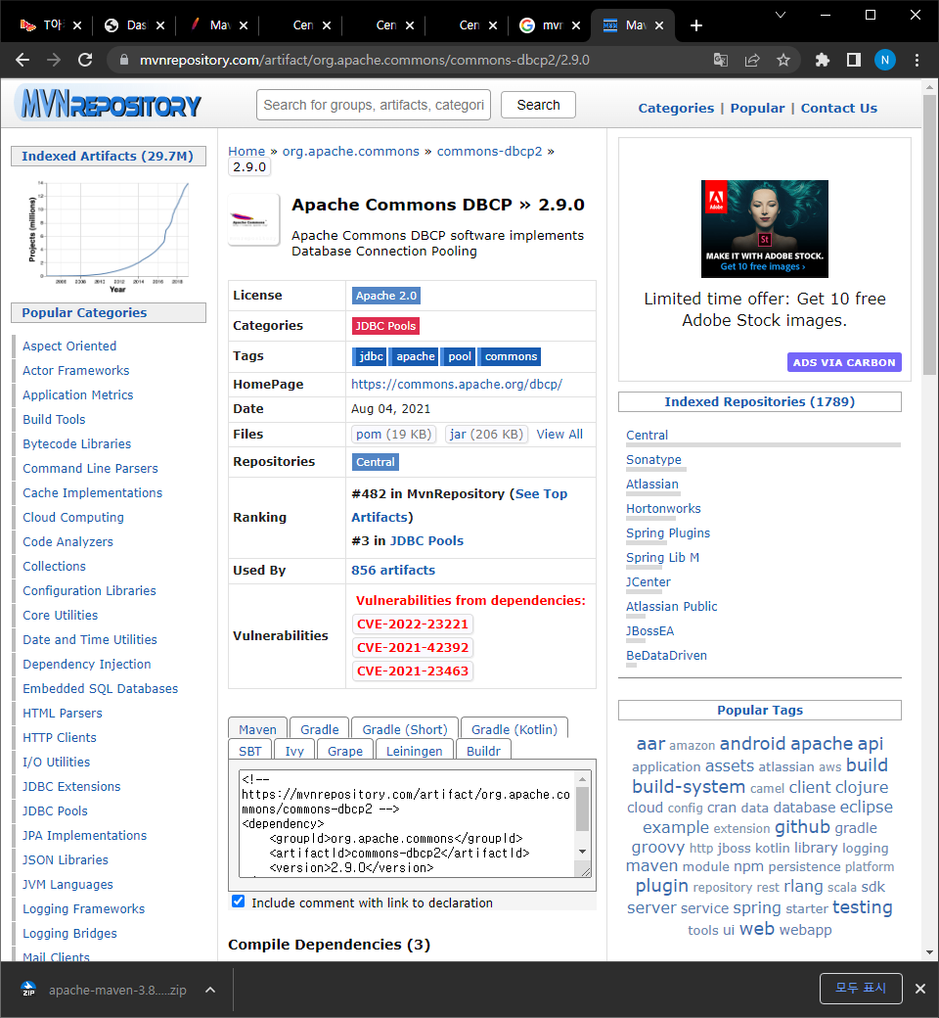This screenshot has width=939, height=1018.
Task: Open the commons.apache.org/dbcp homepage link
Action: pos(457,385)
